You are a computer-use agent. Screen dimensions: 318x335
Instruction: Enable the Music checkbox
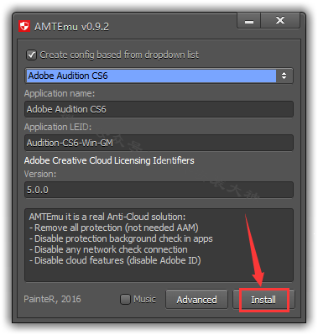[125, 299]
